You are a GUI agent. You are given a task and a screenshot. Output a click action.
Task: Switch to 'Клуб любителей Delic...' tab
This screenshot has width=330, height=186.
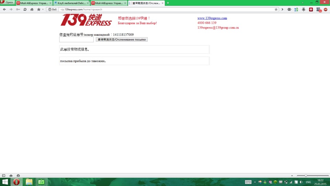[71, 3]
